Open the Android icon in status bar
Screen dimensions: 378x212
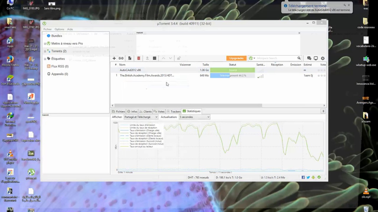tap(313, 177)
